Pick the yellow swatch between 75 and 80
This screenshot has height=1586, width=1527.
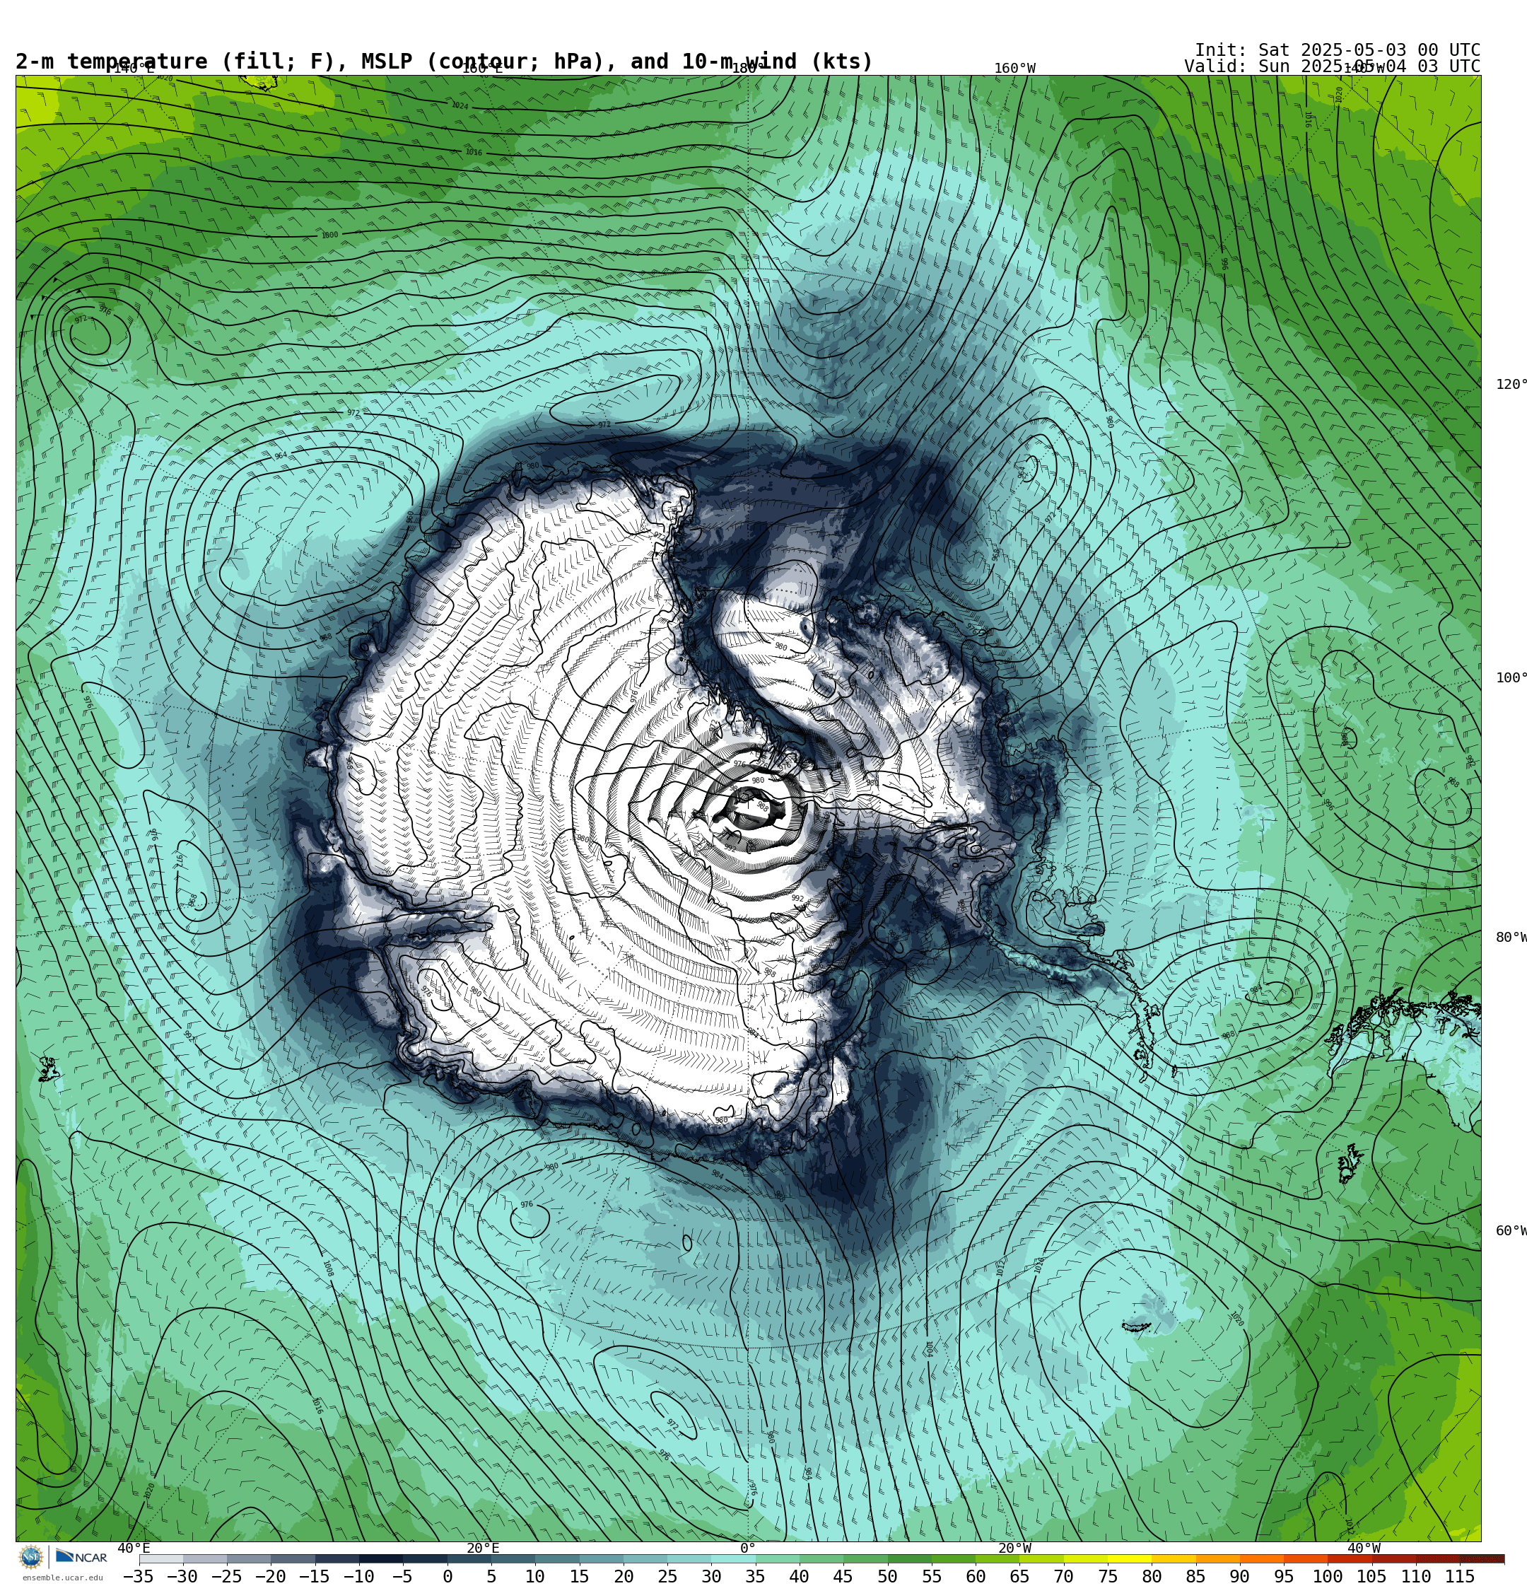[x=1129, y=1558]
